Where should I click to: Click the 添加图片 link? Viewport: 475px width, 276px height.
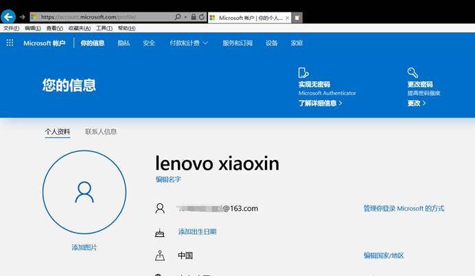coord(84,248)
